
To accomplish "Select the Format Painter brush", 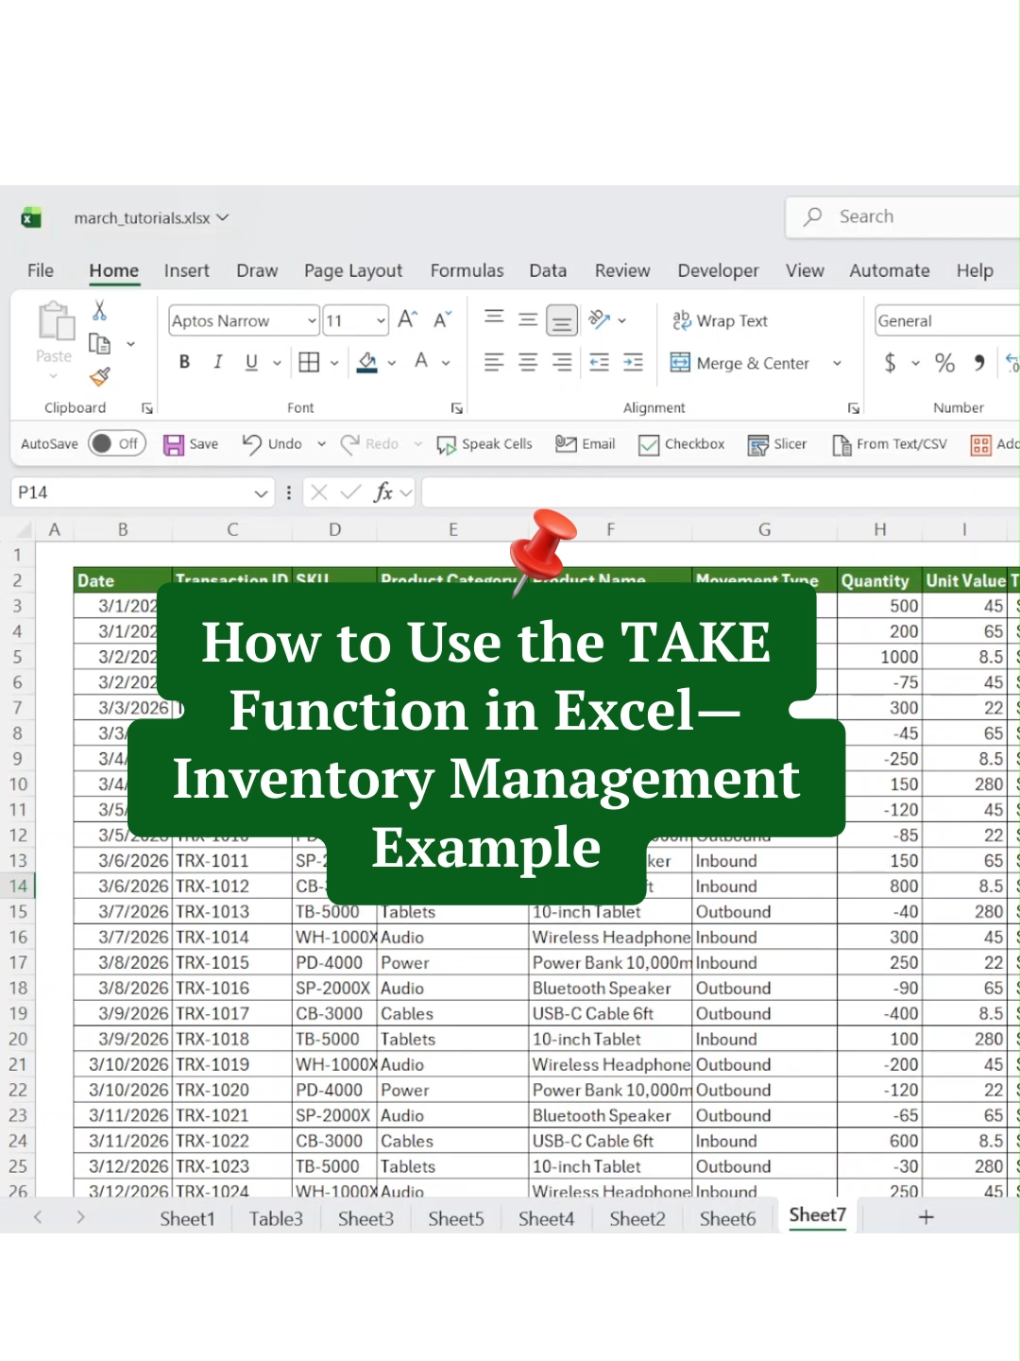I will [x=99, y=376].
